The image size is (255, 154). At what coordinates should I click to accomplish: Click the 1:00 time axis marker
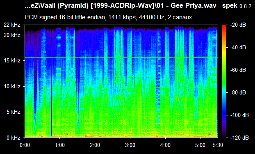(60, 145)
